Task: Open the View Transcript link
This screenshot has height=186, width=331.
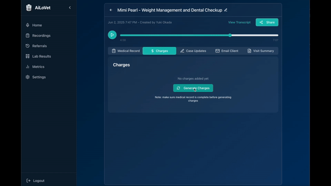Action: pos(239,22)
